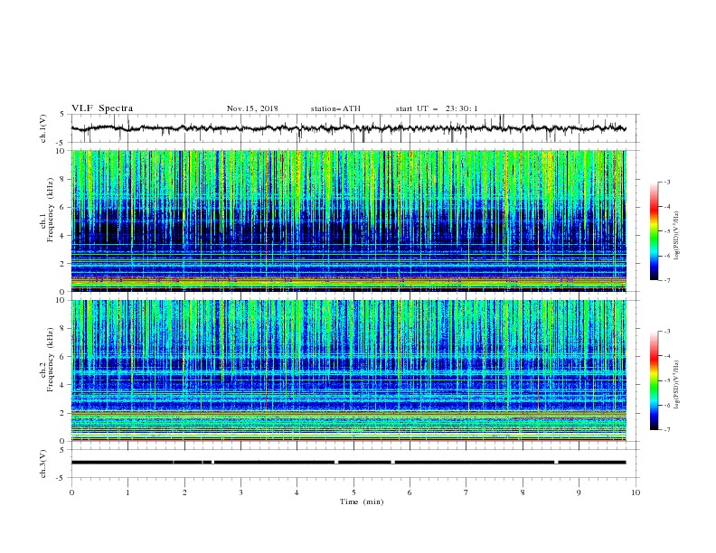This screenshot has width=716, height=553.
Task: Click the 'station=ATH' label
Action: point(335,108)
